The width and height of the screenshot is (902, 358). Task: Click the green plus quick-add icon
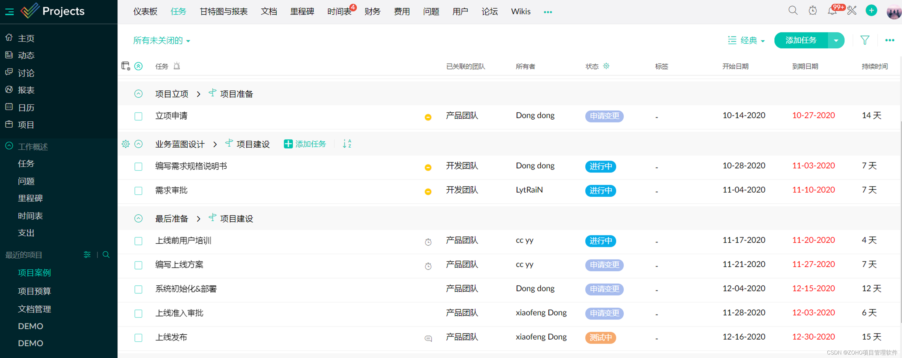[872, 11]
